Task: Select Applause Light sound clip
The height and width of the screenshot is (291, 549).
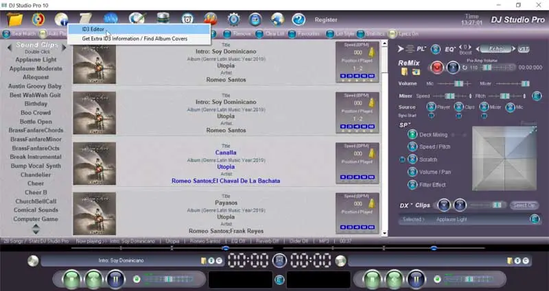Action: pyautogui.click(x=36, y=60)
